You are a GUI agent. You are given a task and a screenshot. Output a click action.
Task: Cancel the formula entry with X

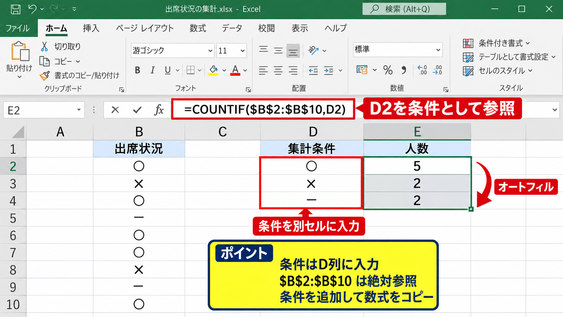(x=115, y=110)
